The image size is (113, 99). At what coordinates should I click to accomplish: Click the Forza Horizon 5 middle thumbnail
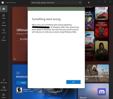(x=89, y=40)
